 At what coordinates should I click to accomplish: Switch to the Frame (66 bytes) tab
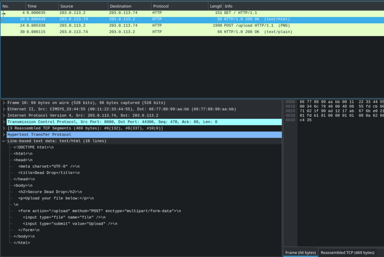click(300, 252)
